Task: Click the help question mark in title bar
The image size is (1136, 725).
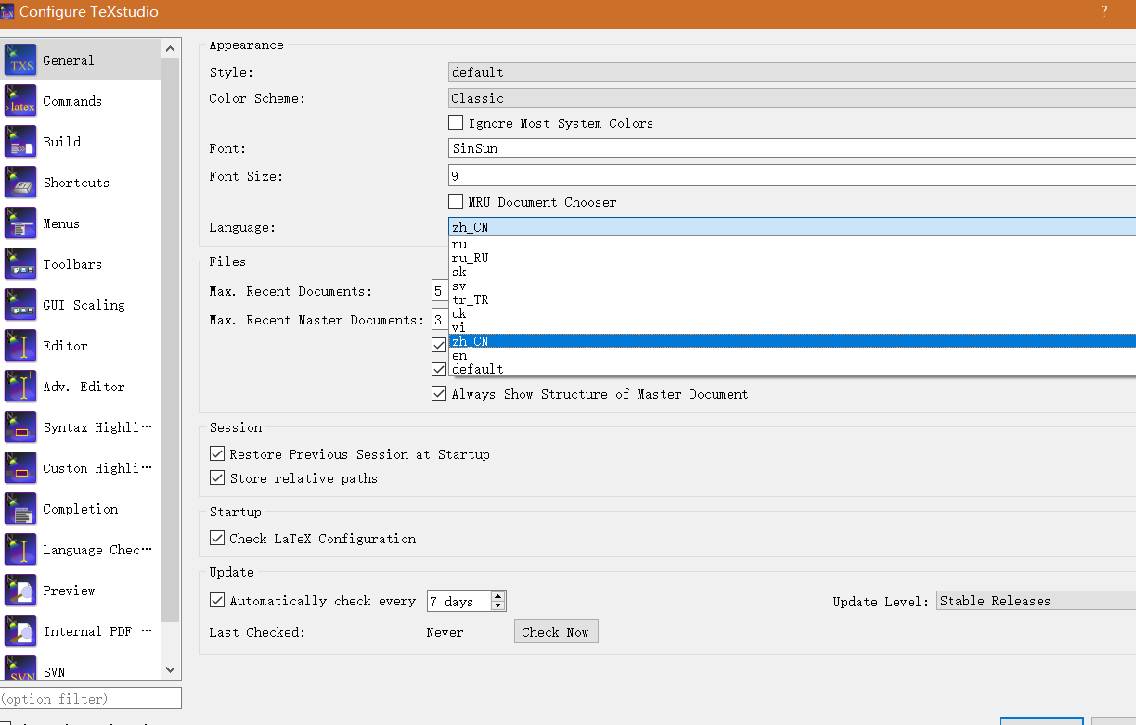Action: (1104, 12)
